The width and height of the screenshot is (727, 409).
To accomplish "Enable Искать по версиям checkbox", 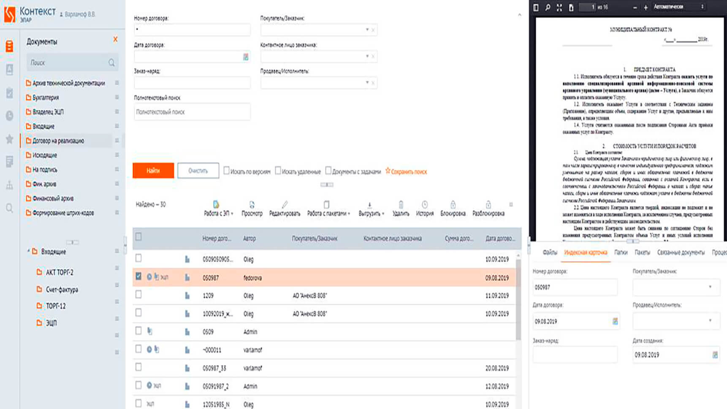I will [x=227, y=171].
